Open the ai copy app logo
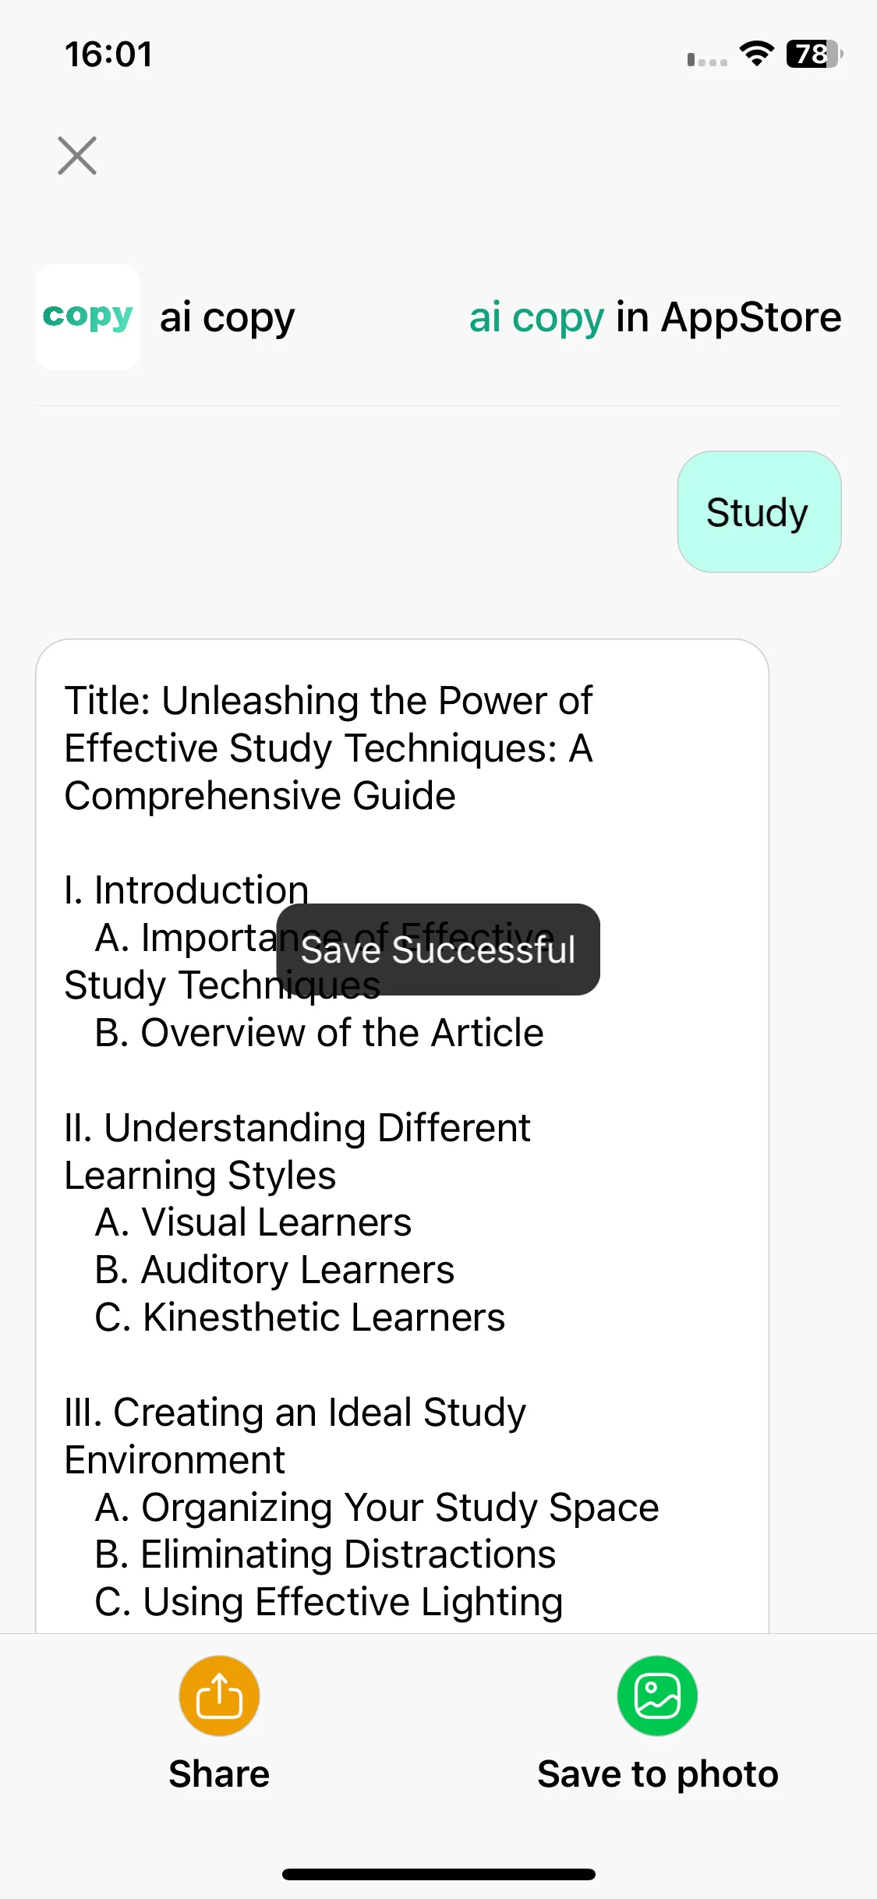 88,317
